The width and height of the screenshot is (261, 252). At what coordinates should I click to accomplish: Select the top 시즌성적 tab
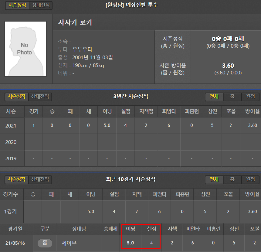tap(17, 5)
